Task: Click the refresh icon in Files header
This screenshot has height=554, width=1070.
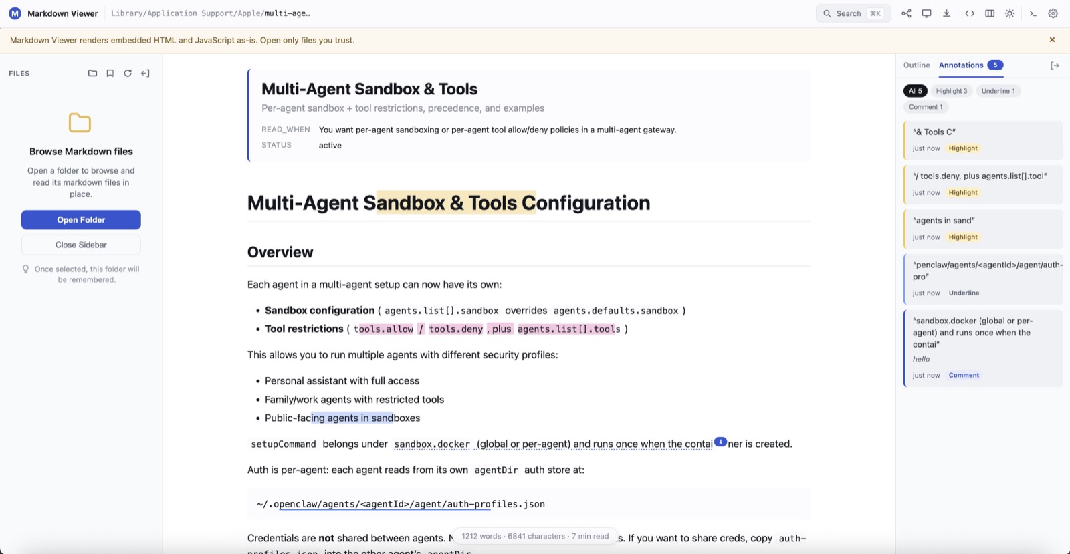Action: 128,74
